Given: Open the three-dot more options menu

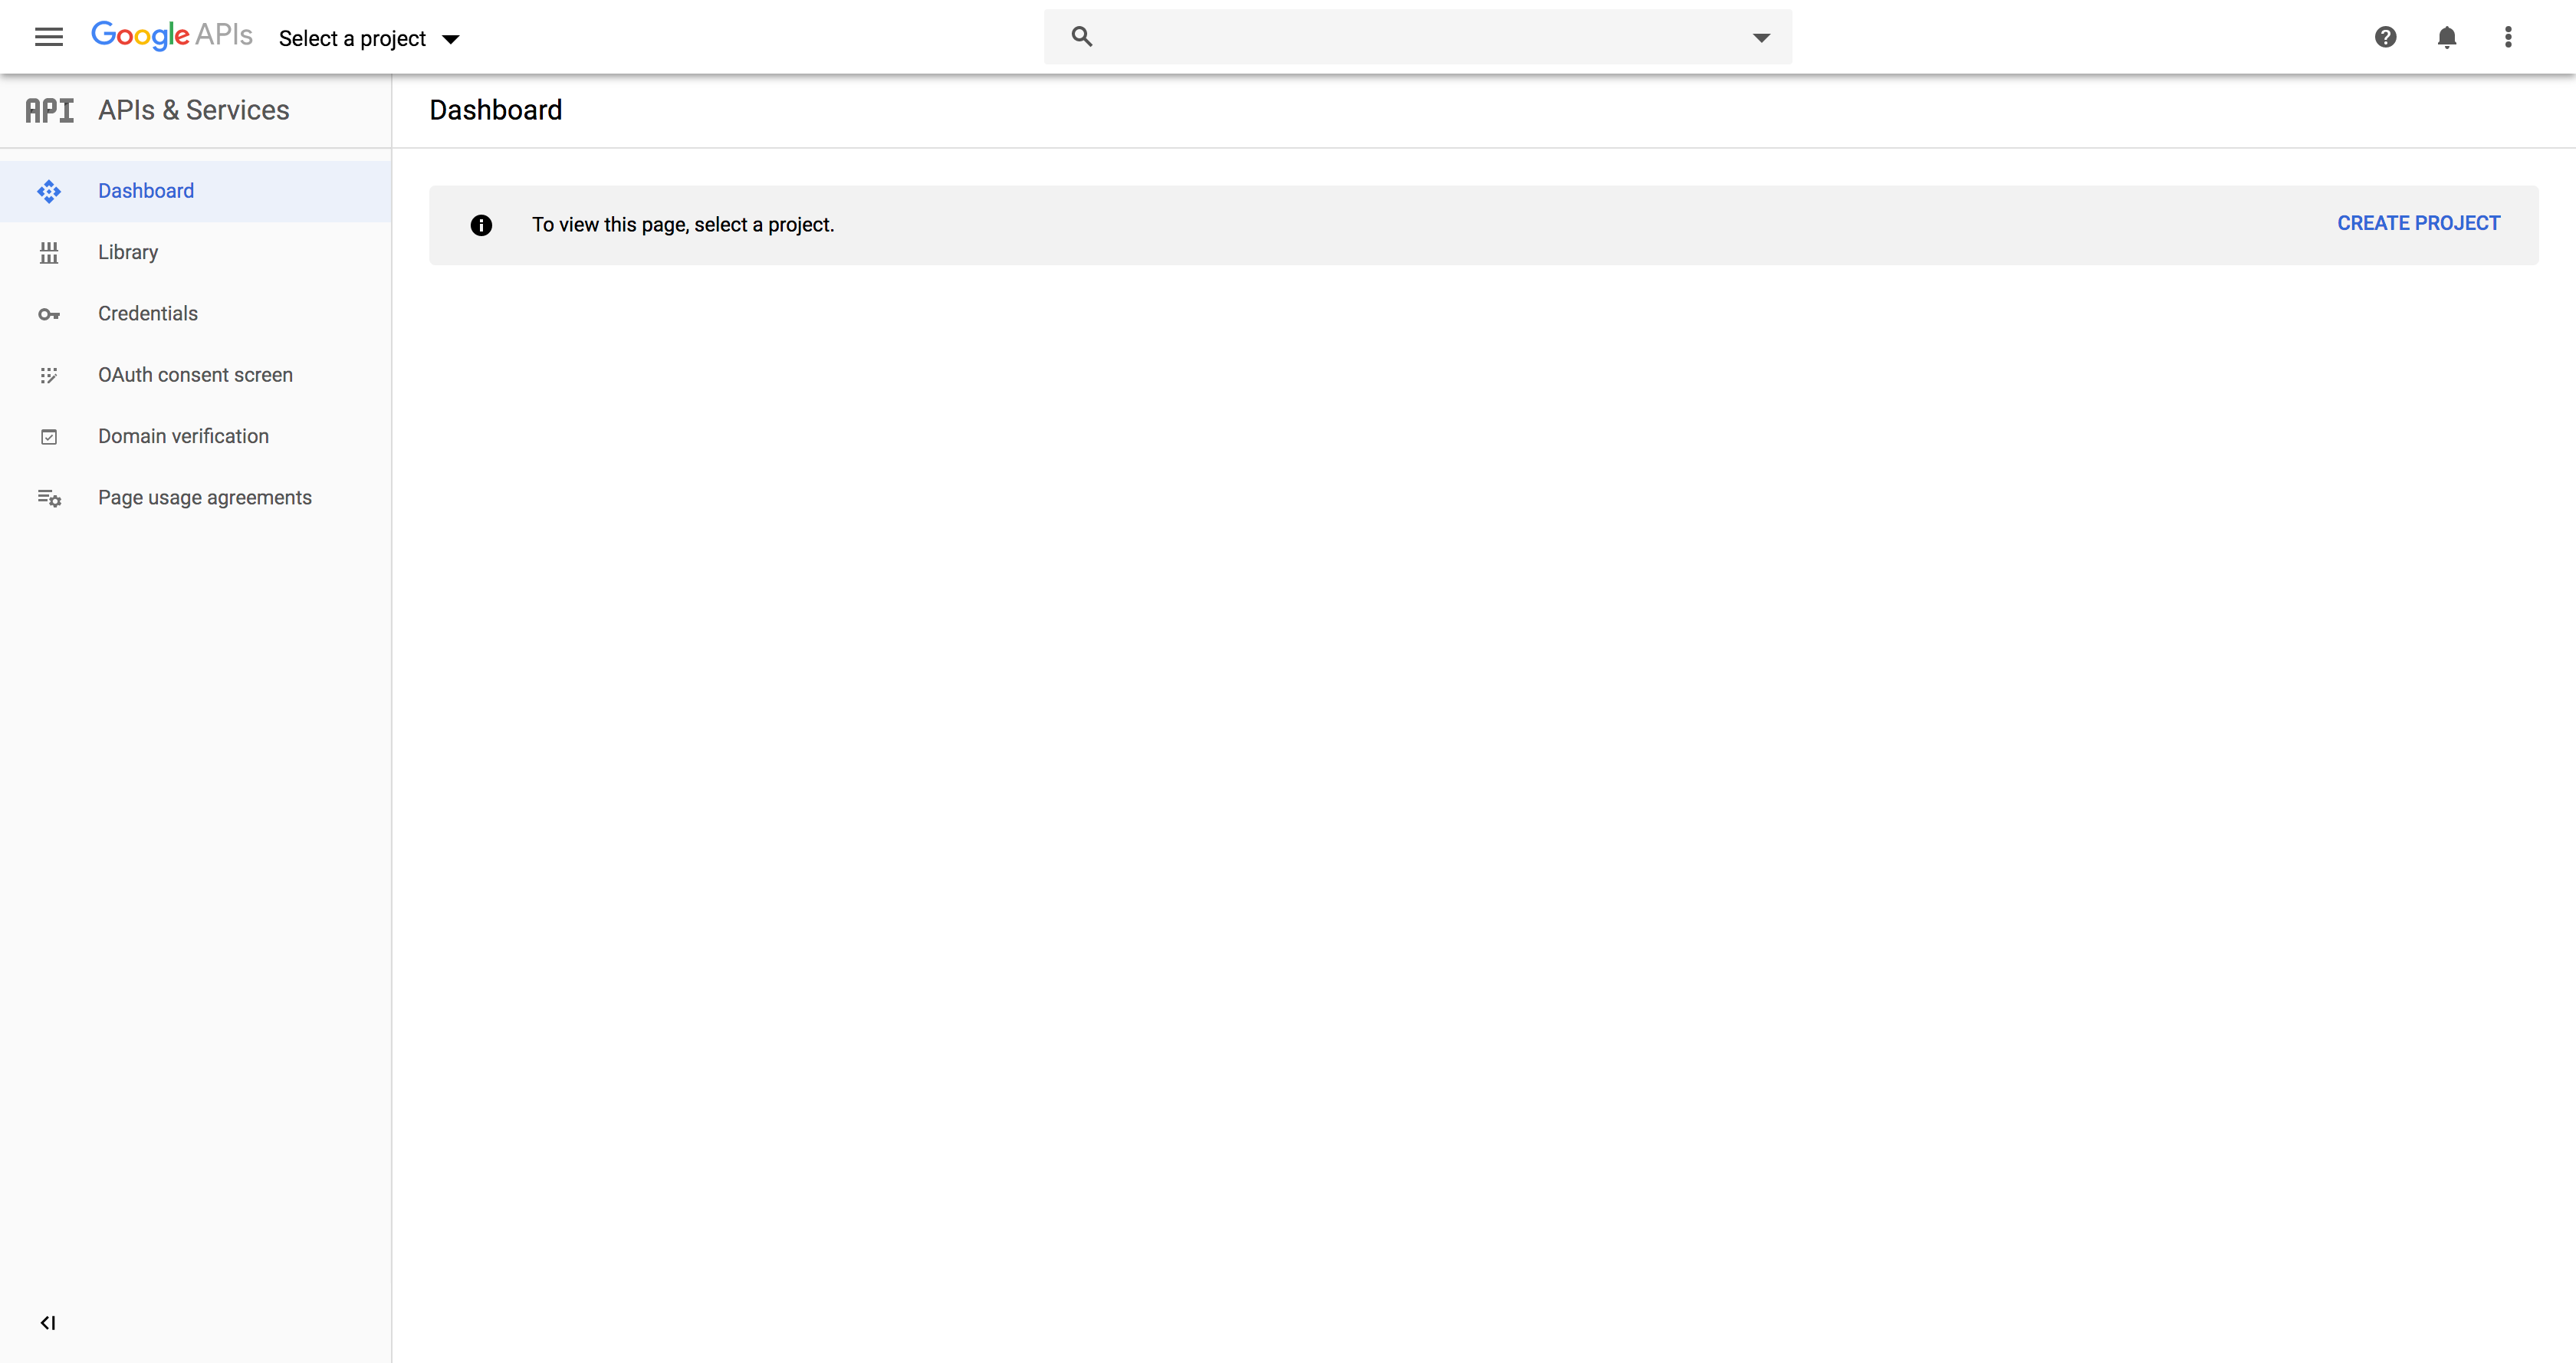Looking at the screenshot, I should click(x=2507, y=37).
